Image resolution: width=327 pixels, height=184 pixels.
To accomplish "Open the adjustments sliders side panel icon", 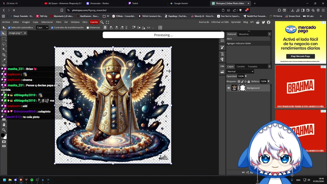I will coord(222,41).
